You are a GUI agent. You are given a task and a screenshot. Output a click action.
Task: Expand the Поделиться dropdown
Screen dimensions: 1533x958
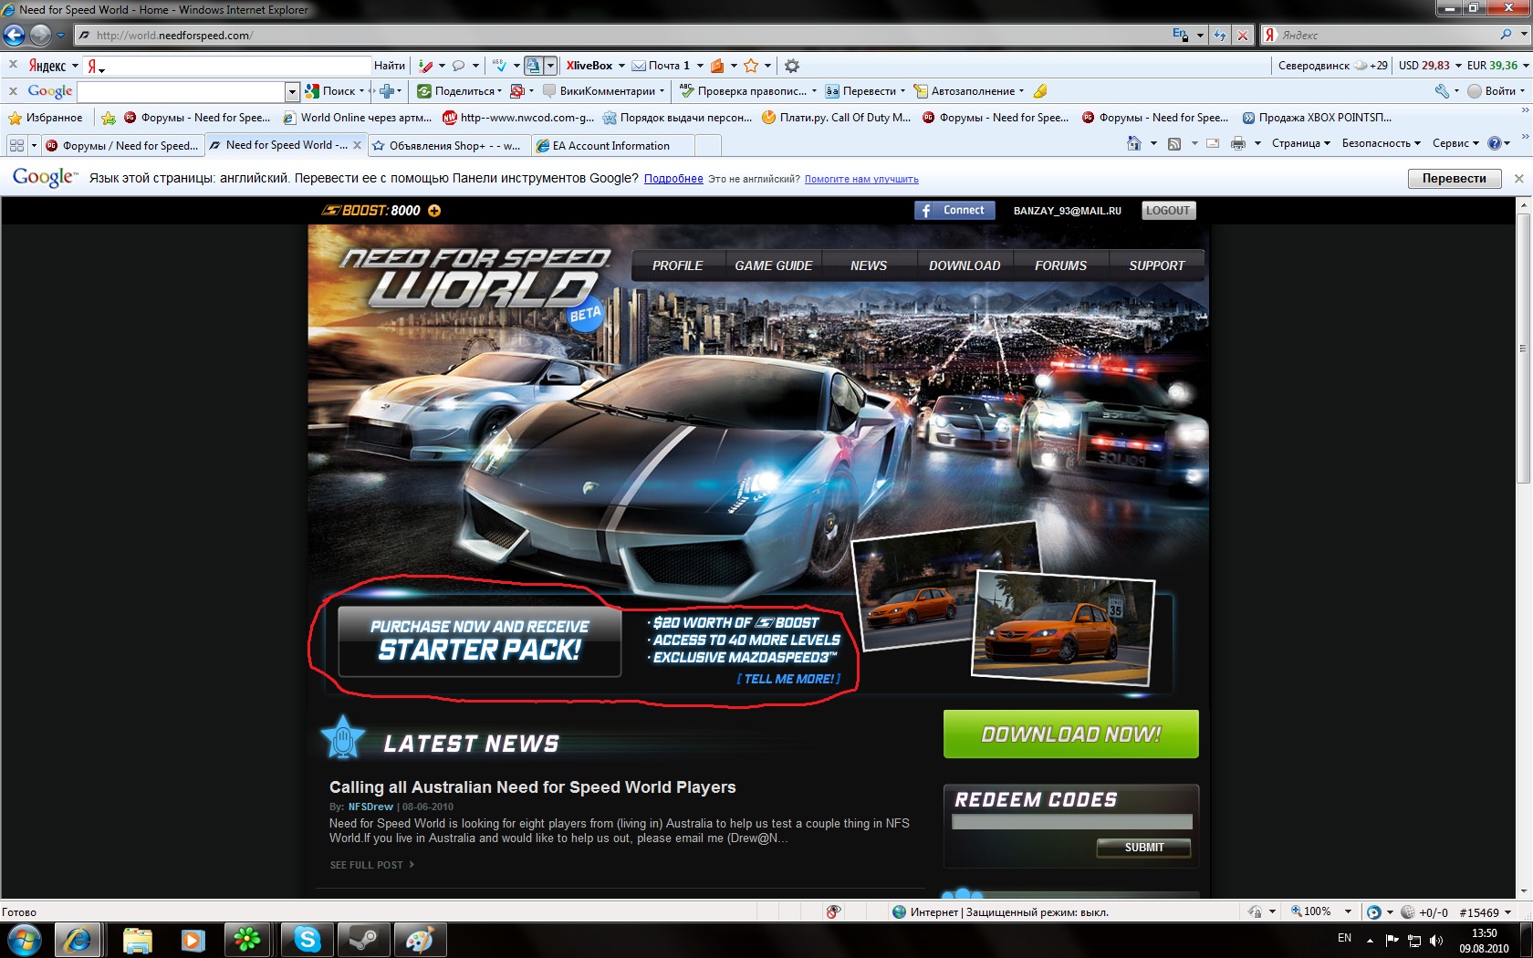point(499,91)
